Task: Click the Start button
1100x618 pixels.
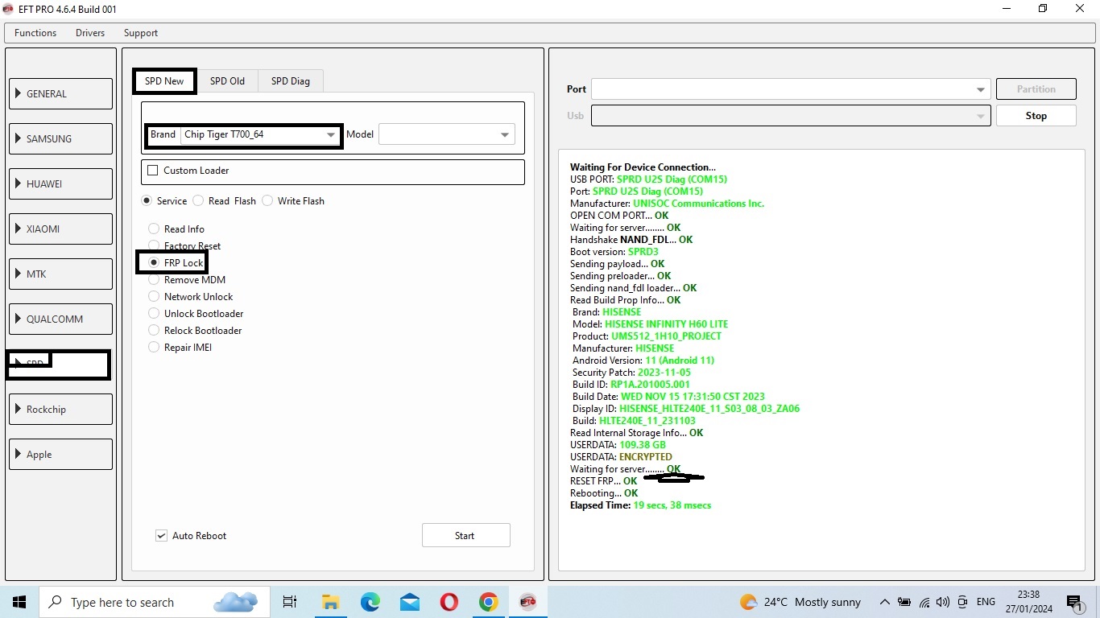Action: (x=465, y=536)
